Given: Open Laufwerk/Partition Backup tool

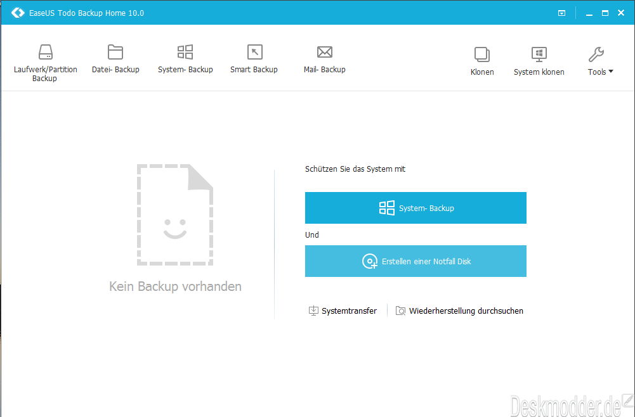Looking at the screenshot, I should tap(46, 63).
